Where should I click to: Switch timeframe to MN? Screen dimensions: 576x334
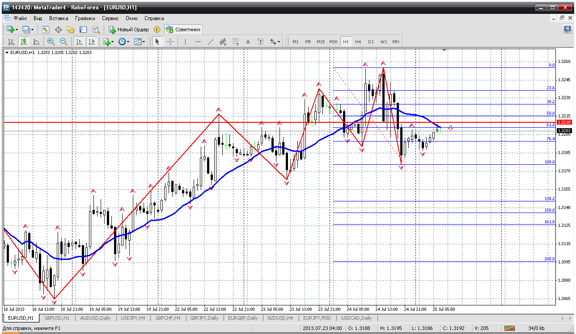[x=396, y=42]
